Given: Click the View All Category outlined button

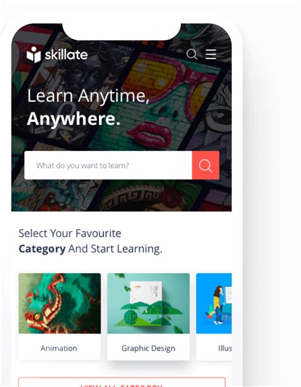Looking at the screenshot, I should click(x=122, y=382).
